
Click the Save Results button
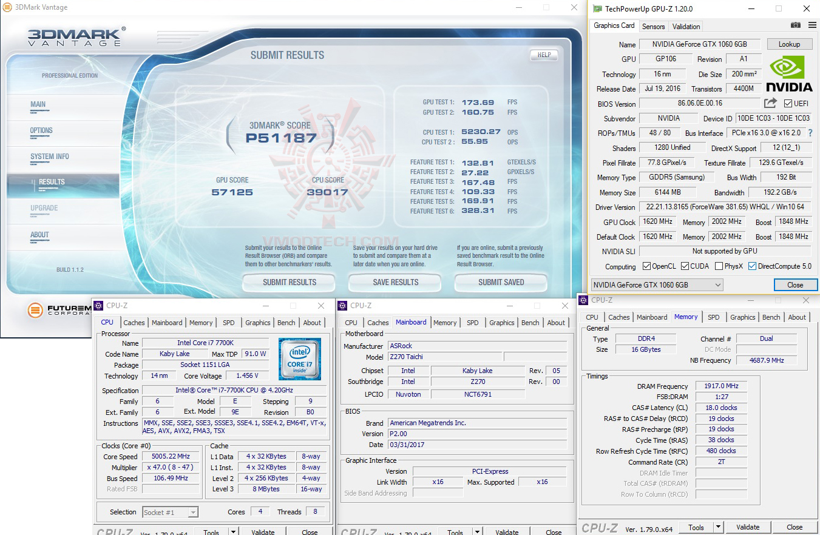(x=395, y=282)
